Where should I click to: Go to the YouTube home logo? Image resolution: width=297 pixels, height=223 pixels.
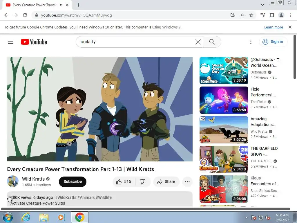pyautogui.click(x=34, y=42)
